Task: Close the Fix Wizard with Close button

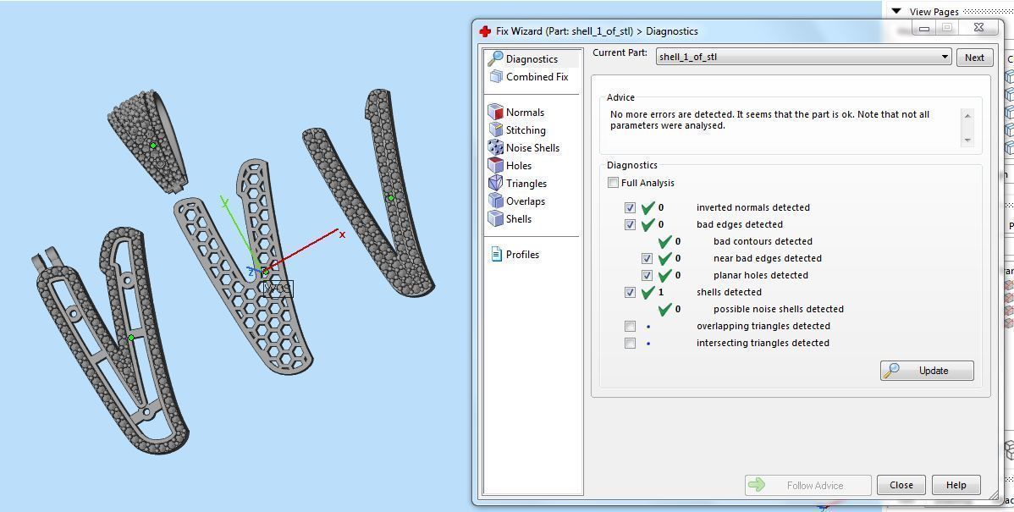Action: pyautogui.click(x=901, y=486)
